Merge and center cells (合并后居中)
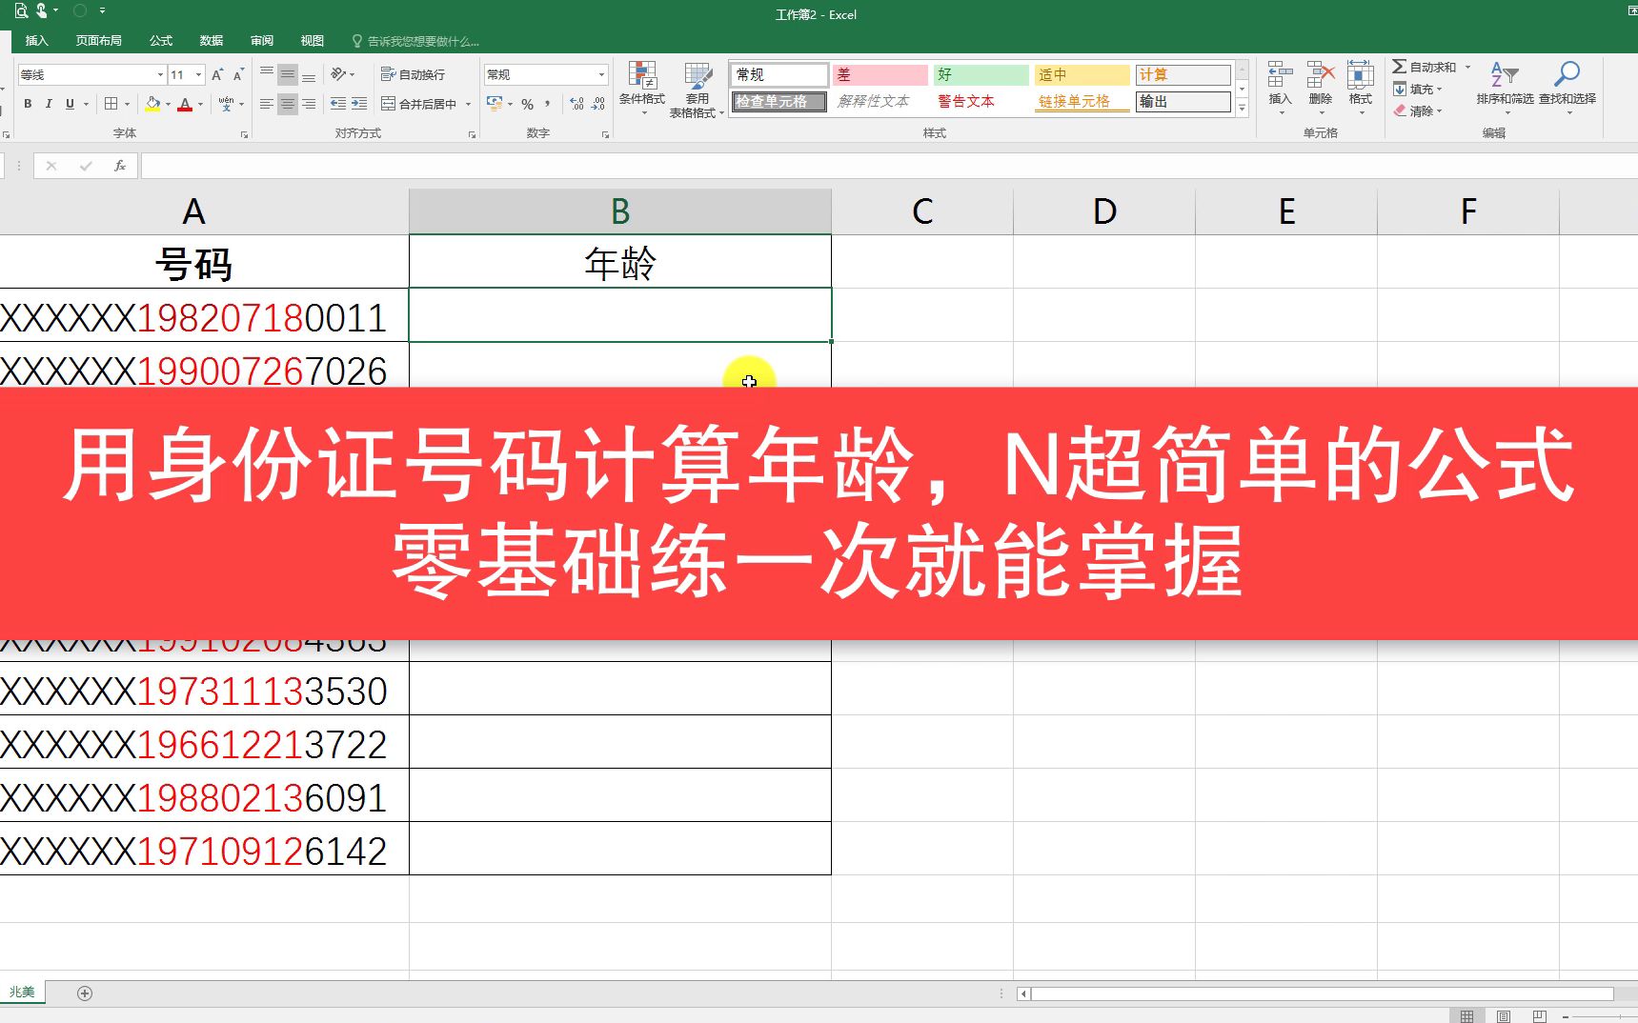 [418, 104]
